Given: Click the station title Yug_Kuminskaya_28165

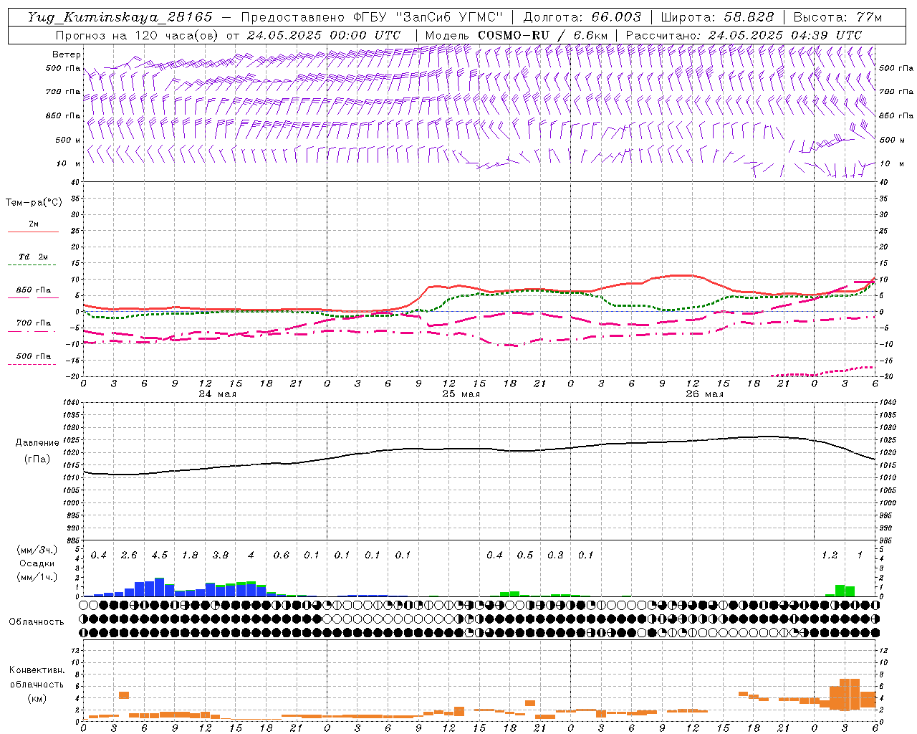Looking at the screenshot, I should 120,17.
